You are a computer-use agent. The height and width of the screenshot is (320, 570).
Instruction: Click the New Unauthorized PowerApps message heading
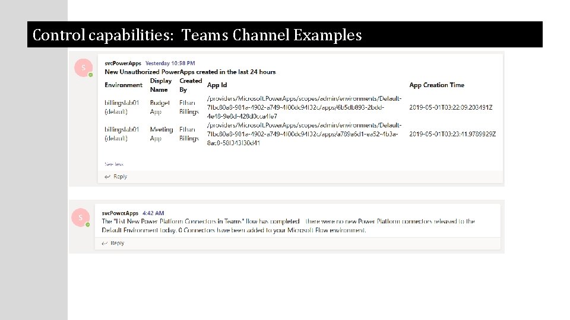(190, 72)
